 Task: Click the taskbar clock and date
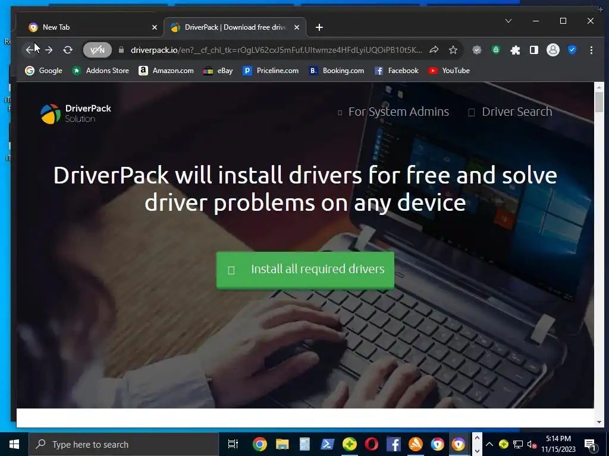(558, 444)
